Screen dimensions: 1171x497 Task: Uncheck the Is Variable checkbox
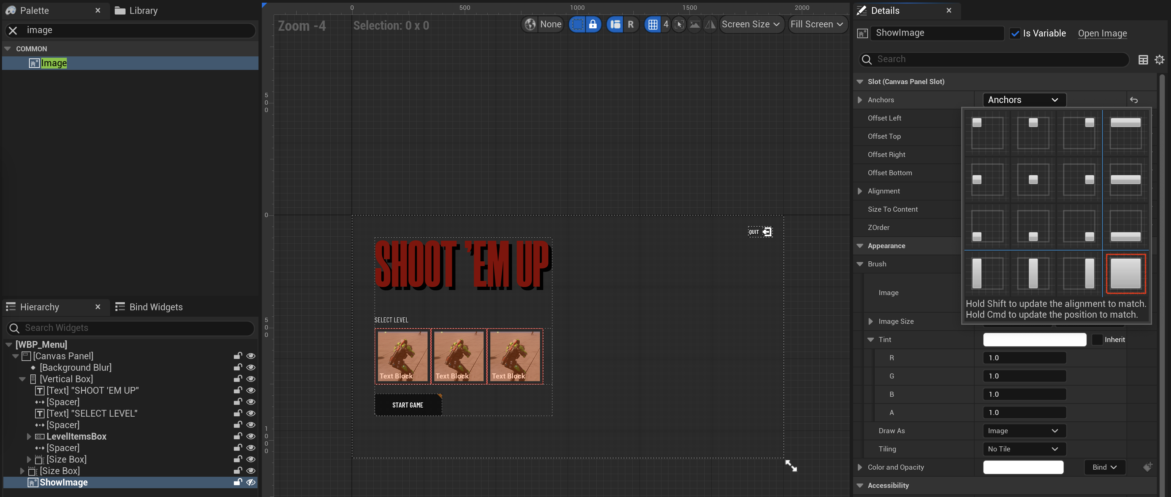[x=1015, y=33]
